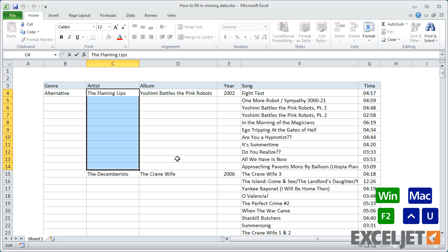Apply bold formatting with the Bold icon

[61, 37]
